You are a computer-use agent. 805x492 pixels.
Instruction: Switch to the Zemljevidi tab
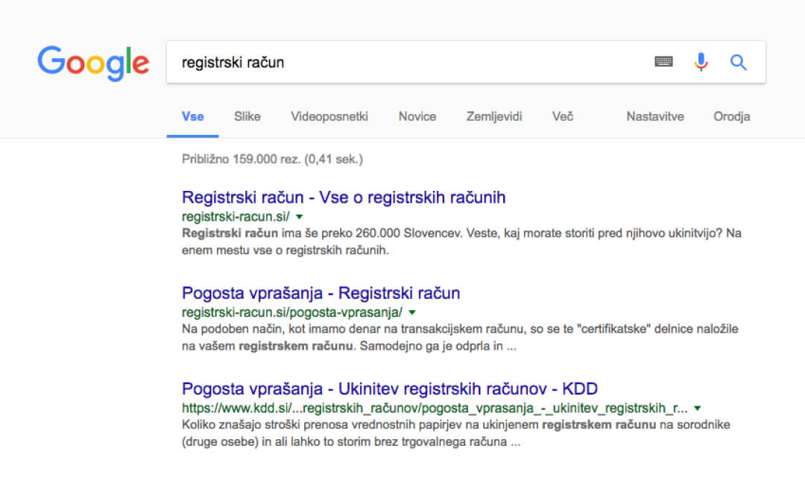(494, 116)
